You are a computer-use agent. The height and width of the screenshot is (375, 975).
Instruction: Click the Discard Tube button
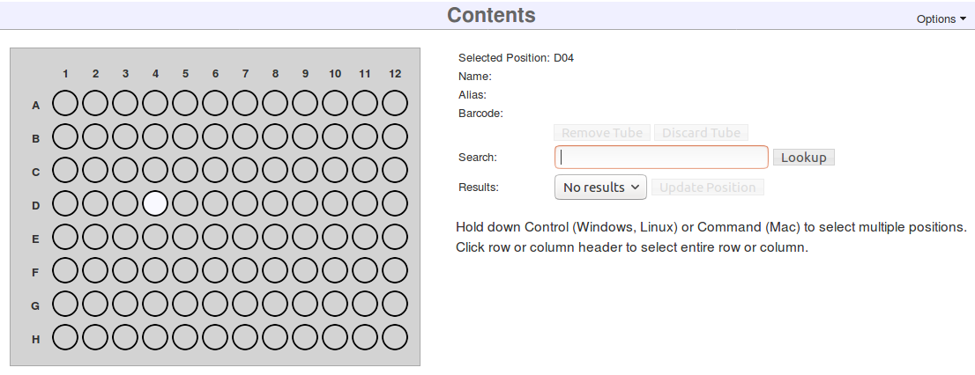pyautogui.click(x=701, y=133)
